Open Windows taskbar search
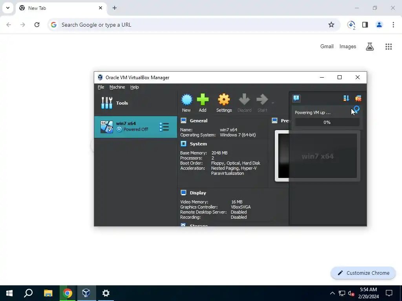 [28, 293]
